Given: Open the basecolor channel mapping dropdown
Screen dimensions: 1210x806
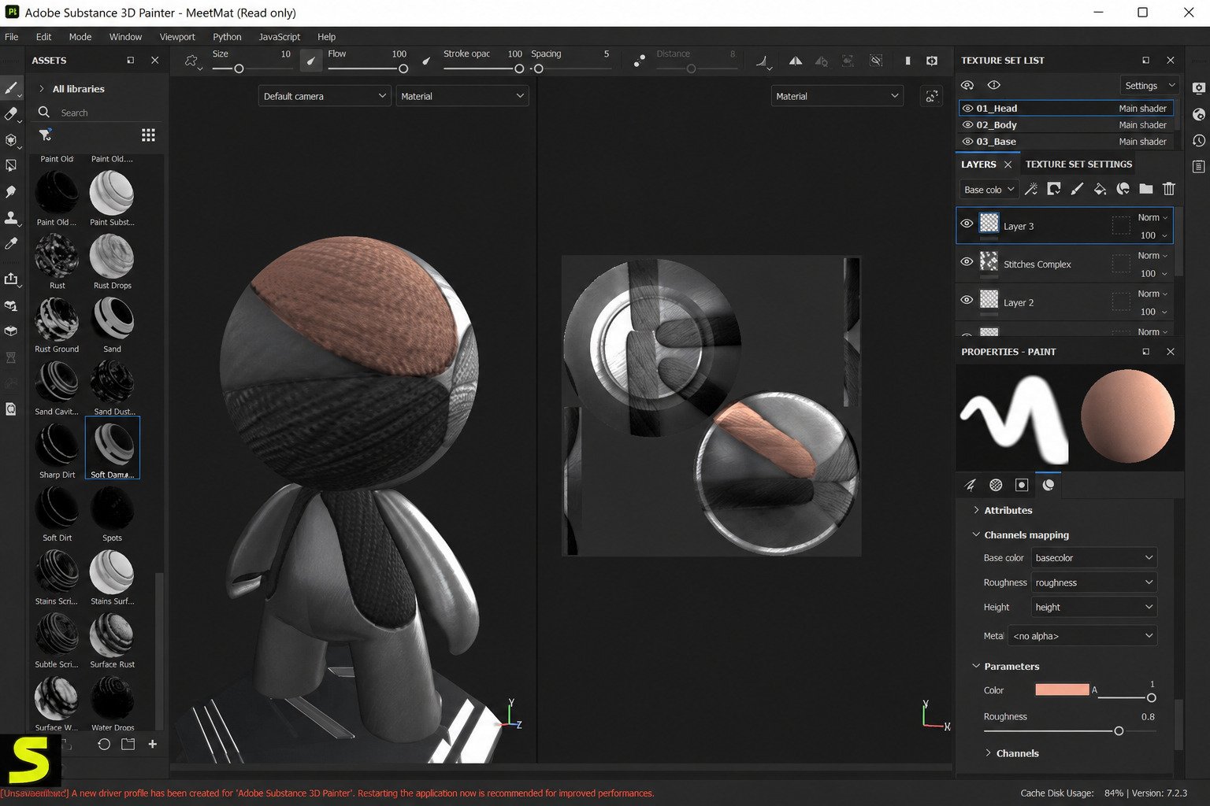Looking at the screenshot, I should click(x=1094, y=558).
